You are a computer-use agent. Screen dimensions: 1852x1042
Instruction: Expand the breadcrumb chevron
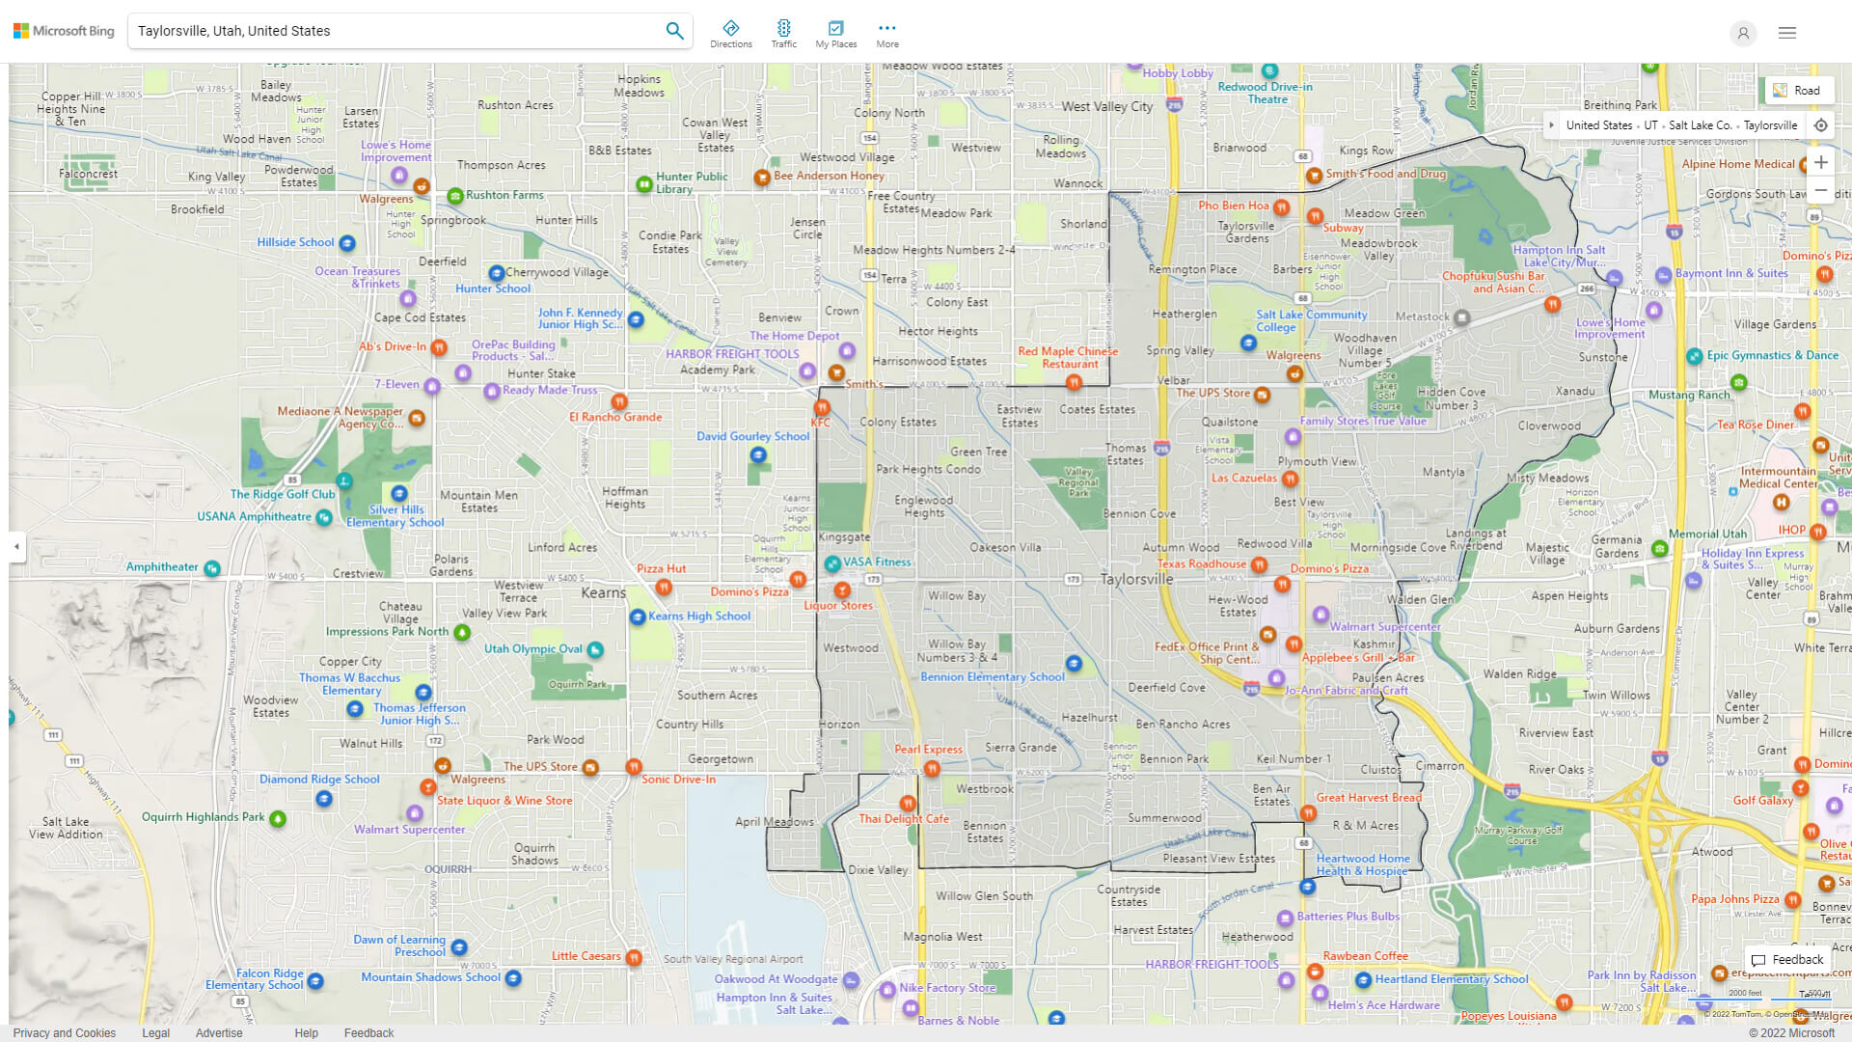tap(1551, 124)
